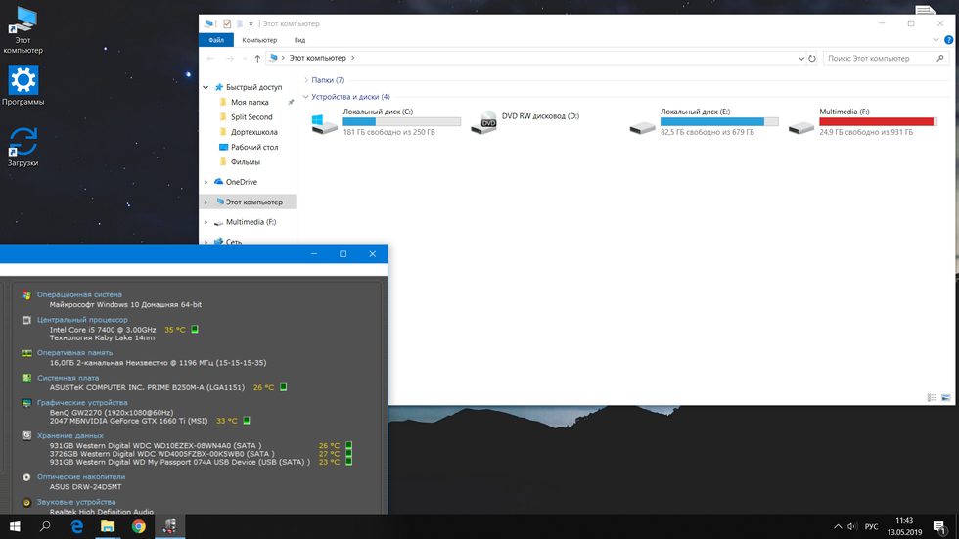This screenshot has height=539, width=959.
Task: Click the Explorer Back arrow
Action: coord(210,58)
